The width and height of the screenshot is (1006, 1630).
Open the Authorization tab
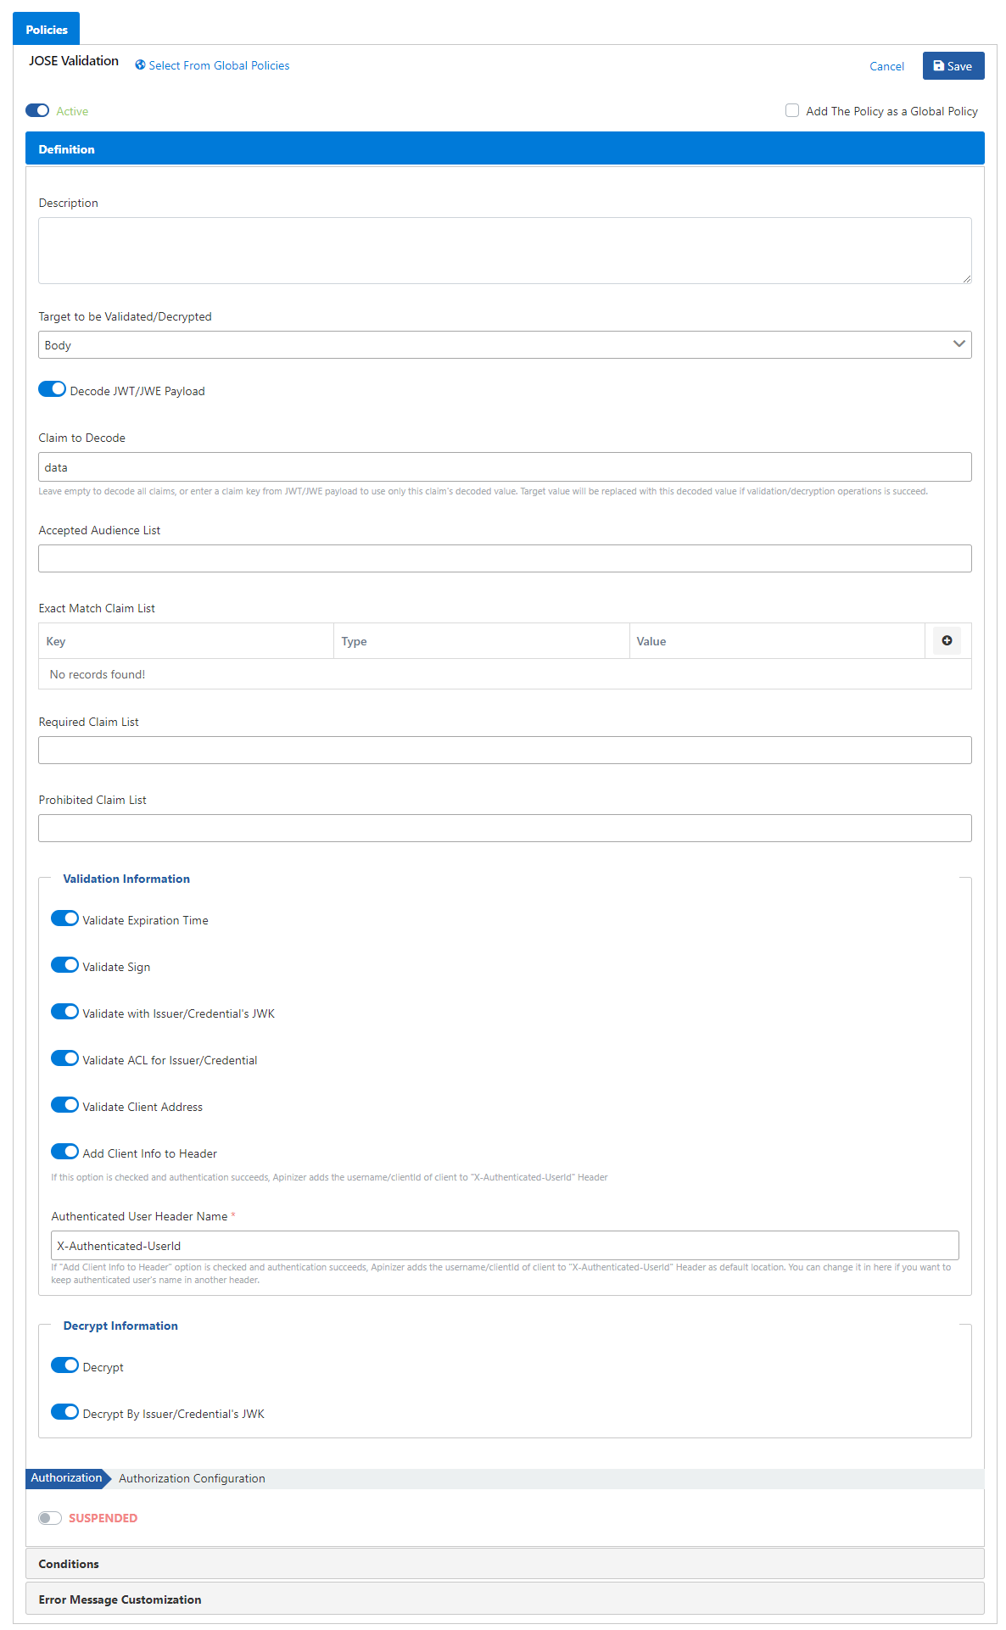tap(66, 1478)
